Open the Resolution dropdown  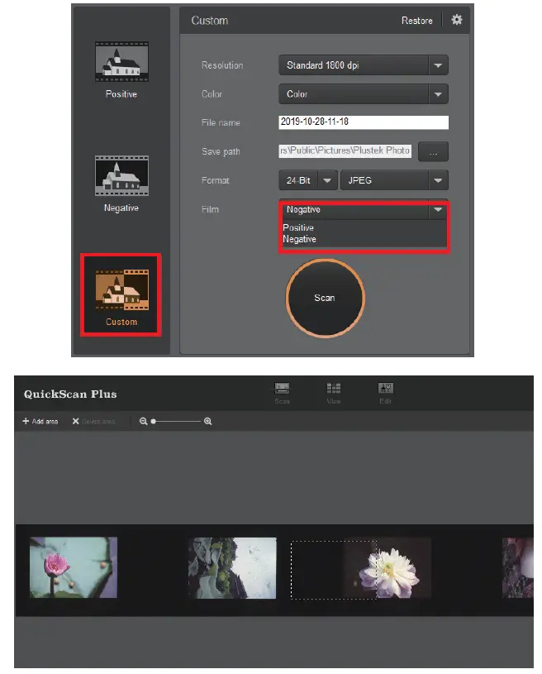pos(364,65)
